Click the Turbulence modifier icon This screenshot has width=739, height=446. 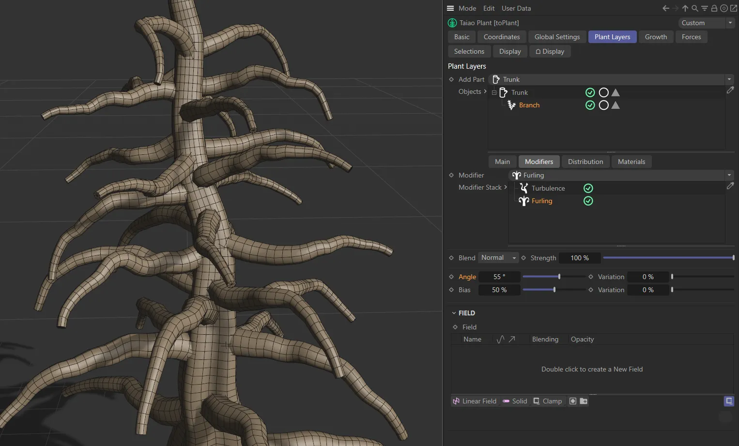(x=523, y=188)
